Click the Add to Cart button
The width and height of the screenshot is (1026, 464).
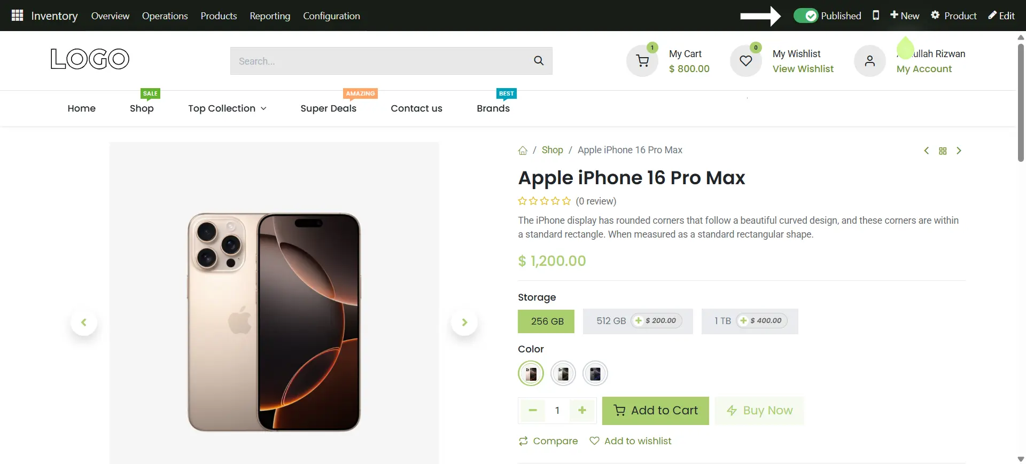point(656,411)
